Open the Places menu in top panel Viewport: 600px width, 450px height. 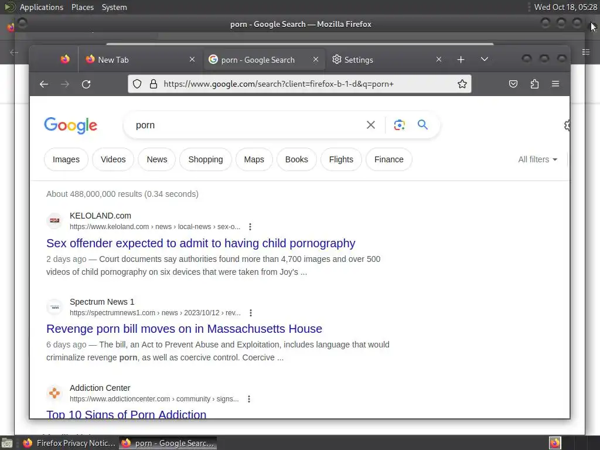(83, 7)
